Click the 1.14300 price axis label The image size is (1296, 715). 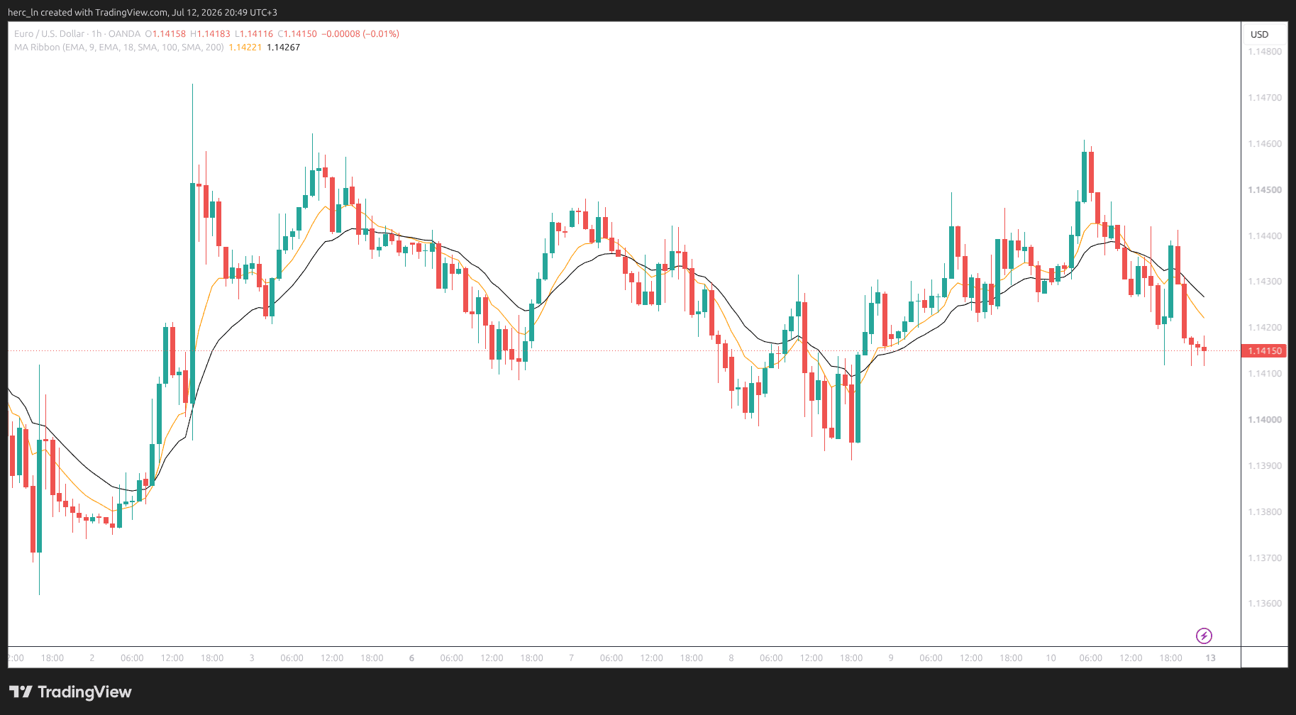[1265, 282]
